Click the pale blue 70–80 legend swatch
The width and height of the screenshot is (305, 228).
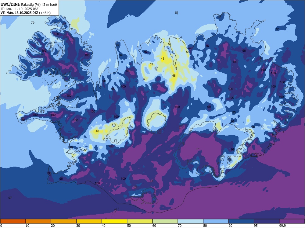pyautogui.click(x=190, y=221)
